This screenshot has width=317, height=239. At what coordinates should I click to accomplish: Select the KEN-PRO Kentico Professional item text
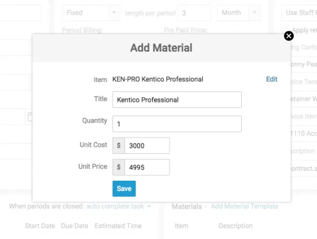158,79
